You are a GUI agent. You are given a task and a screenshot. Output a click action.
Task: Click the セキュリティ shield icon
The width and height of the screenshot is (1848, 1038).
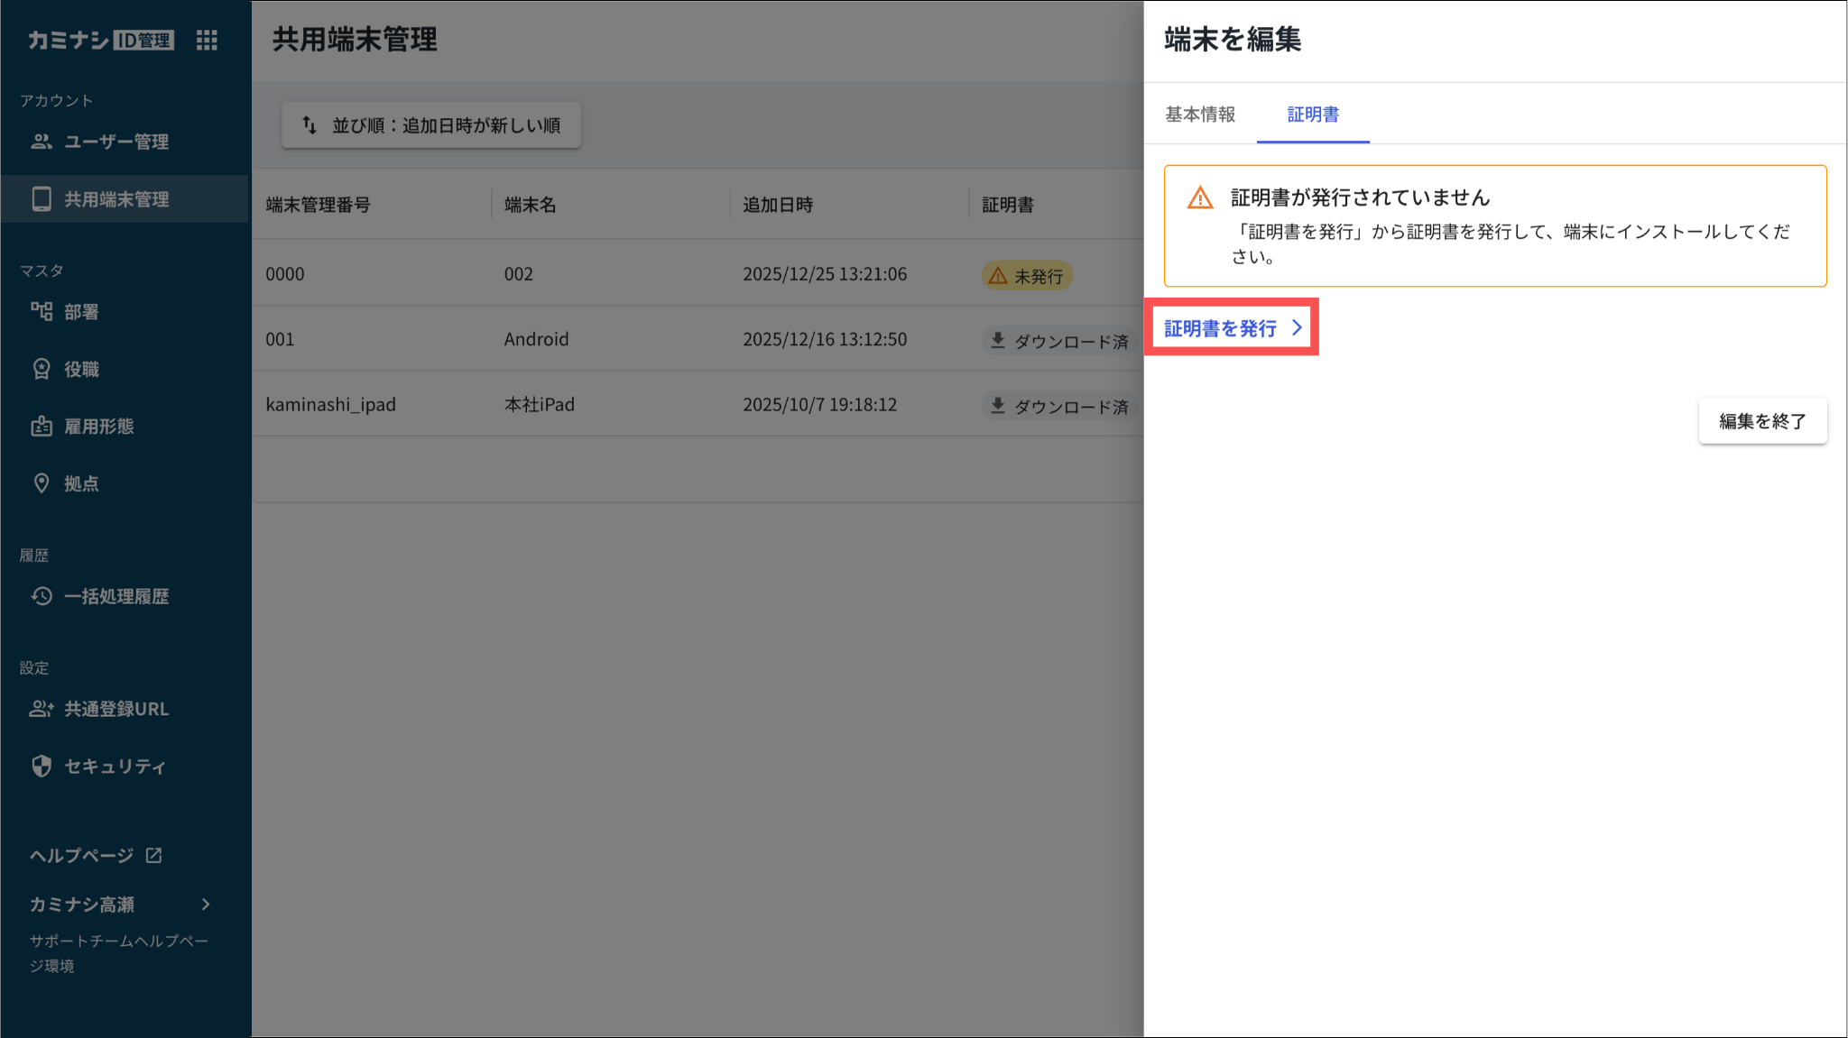42,767
